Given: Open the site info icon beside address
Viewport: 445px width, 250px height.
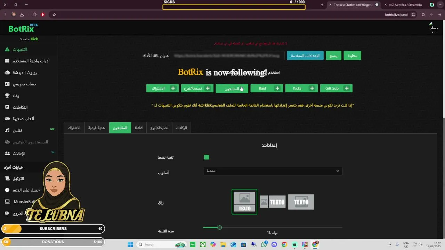Looking at the screenshot, I should coord(413,15).
